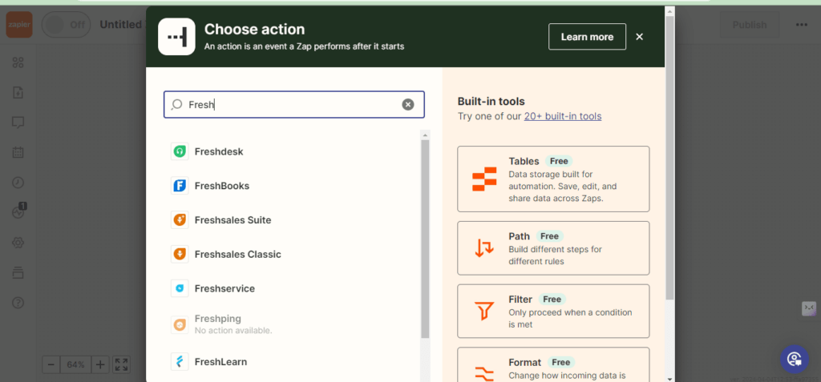Viewport: 821px width, 382px height.
Task: Click the Untitled Zap name
Action: pos(121,25)
